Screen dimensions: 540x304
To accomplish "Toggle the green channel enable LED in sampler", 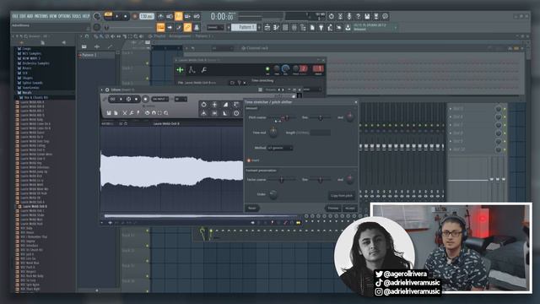I will point(267,69).
